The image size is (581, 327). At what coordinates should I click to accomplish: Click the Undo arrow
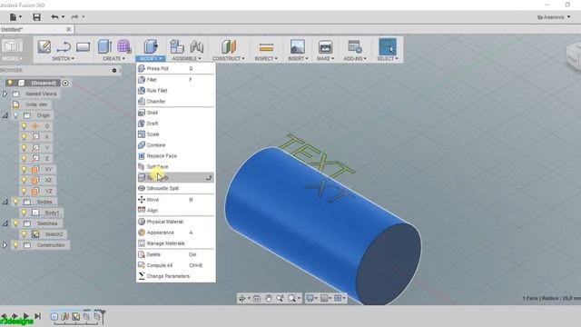(x=54, y=16)
